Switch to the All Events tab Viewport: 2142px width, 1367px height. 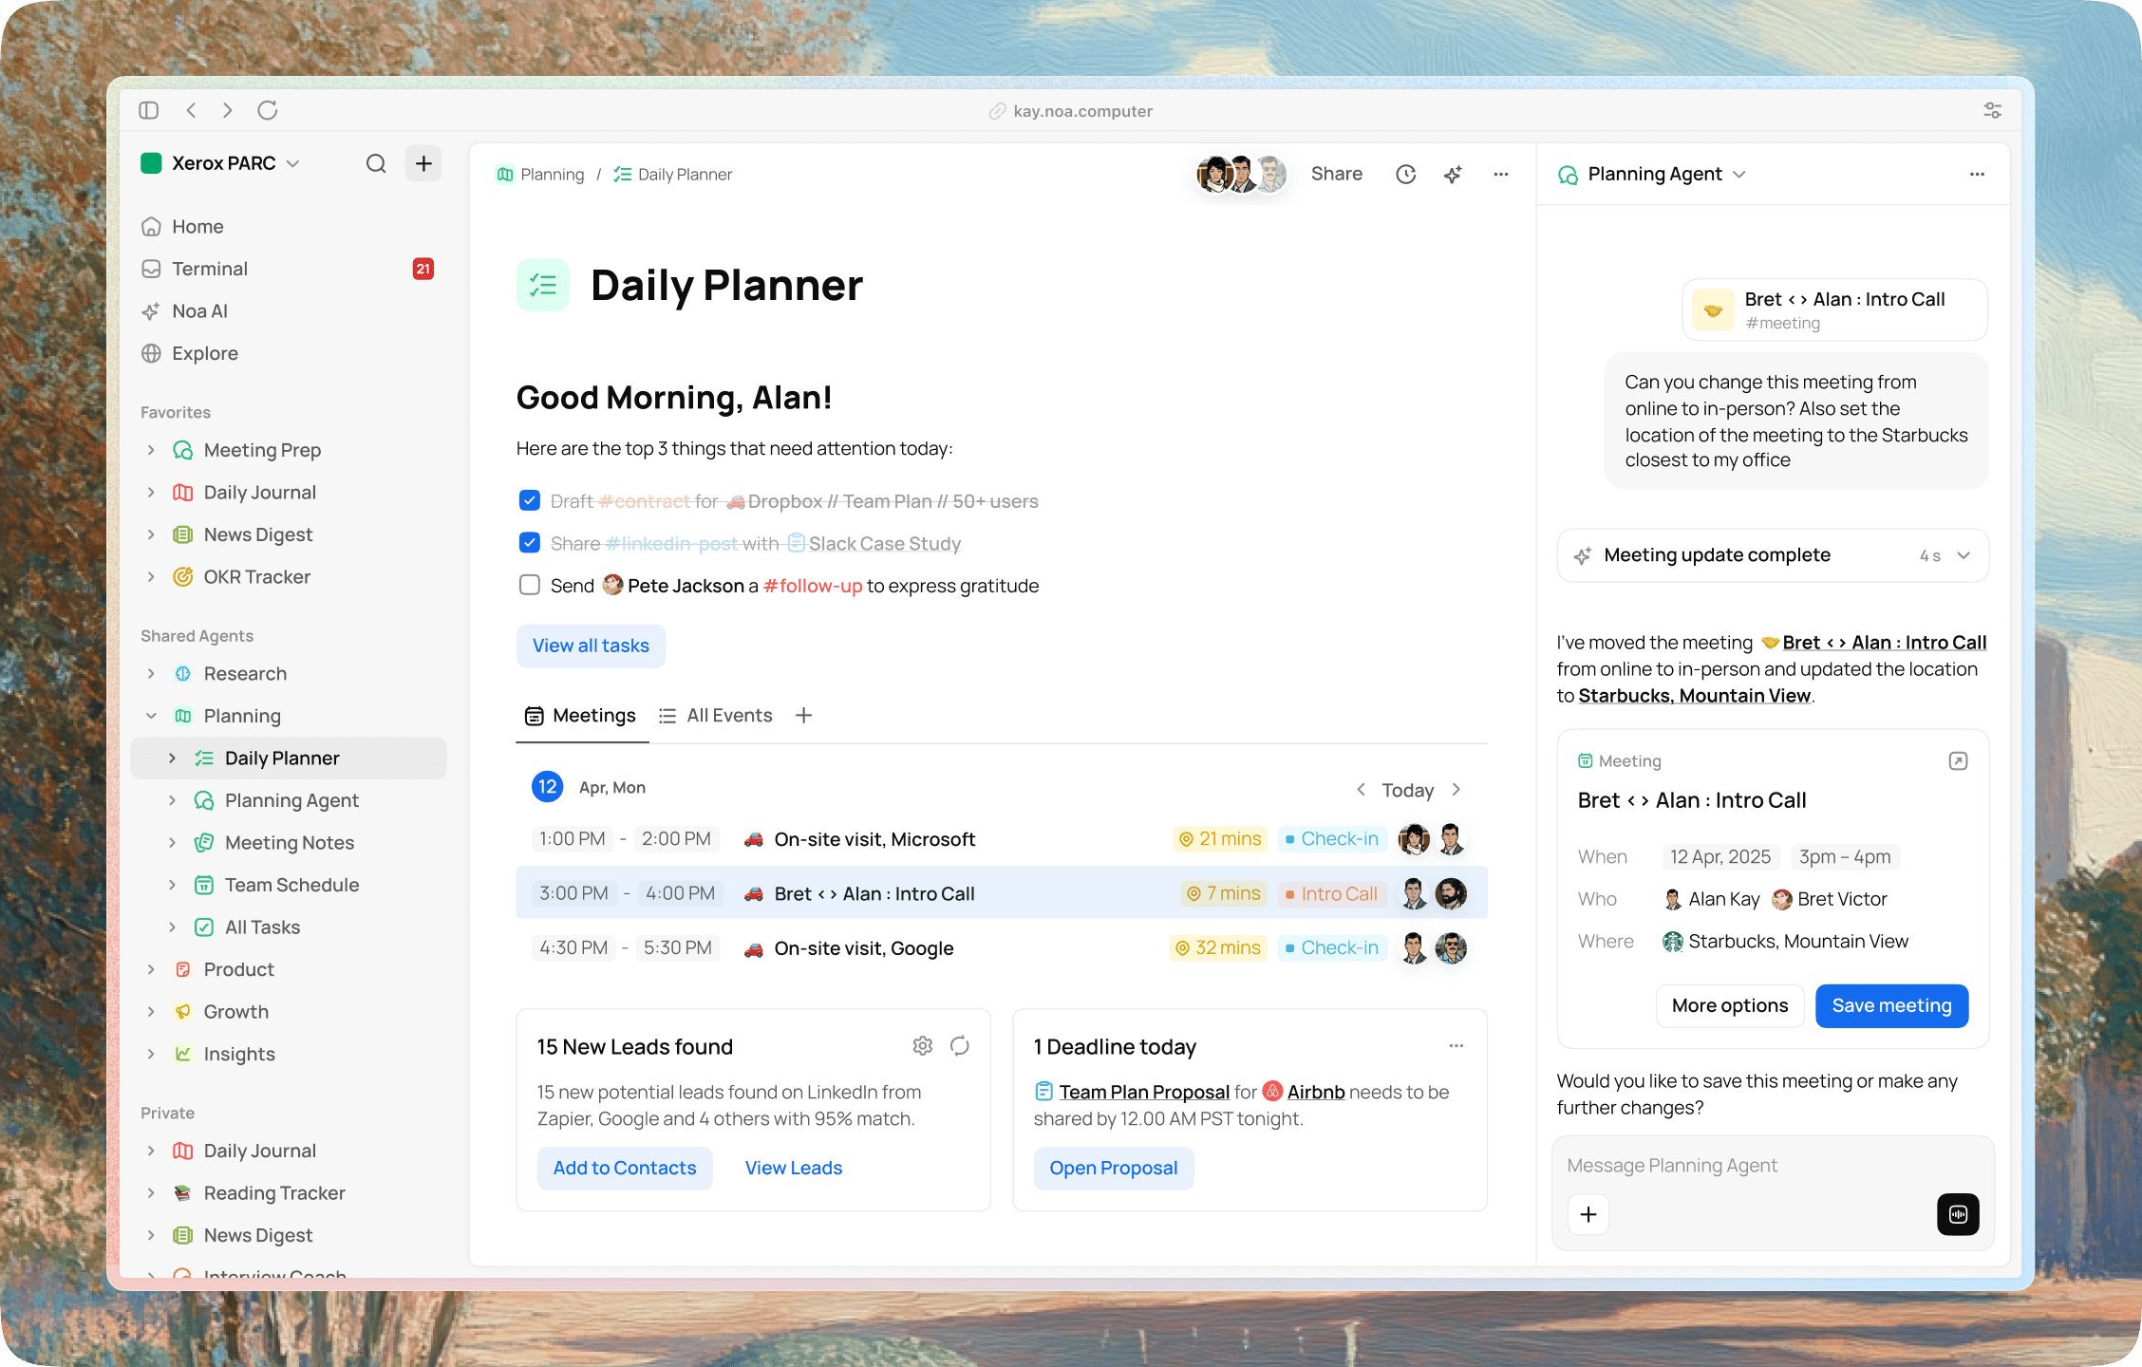click(717, 716)
